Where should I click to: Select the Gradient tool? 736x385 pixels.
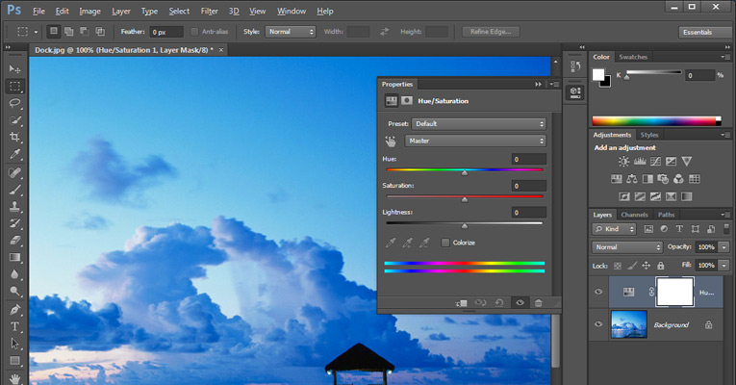click(14, 257)
